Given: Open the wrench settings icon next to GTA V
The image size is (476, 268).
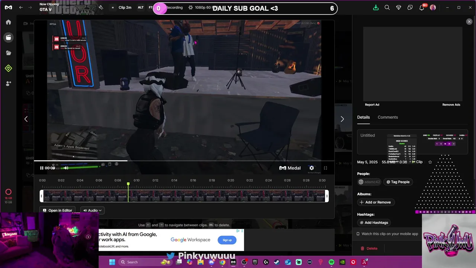Looking at the screenshot, I should 101,7.
